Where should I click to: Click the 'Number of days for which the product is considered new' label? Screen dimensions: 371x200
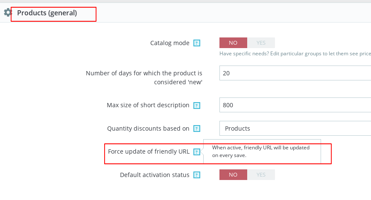[x=144, y=77]
